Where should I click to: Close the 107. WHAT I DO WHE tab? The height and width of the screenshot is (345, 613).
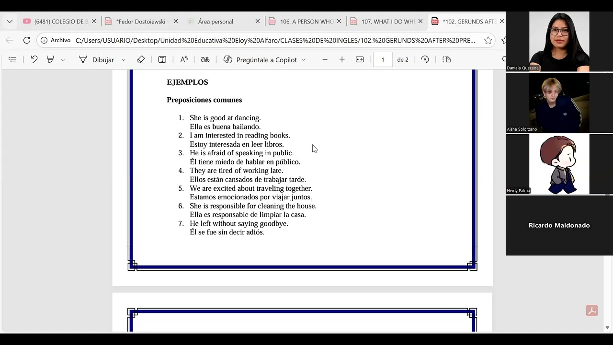[420, 22]
